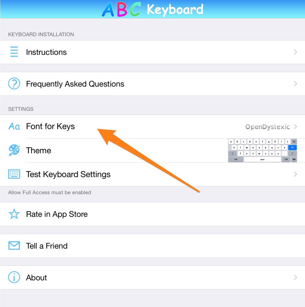Expand Frequently Asked Questions chevron
Image resolution: width=305 pixels, height=307 pixels.
295,84
